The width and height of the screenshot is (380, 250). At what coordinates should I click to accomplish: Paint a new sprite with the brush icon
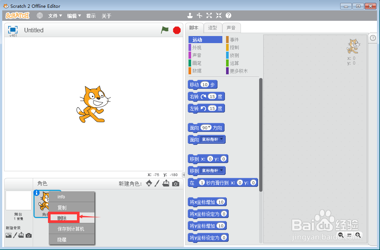point(157,184)
